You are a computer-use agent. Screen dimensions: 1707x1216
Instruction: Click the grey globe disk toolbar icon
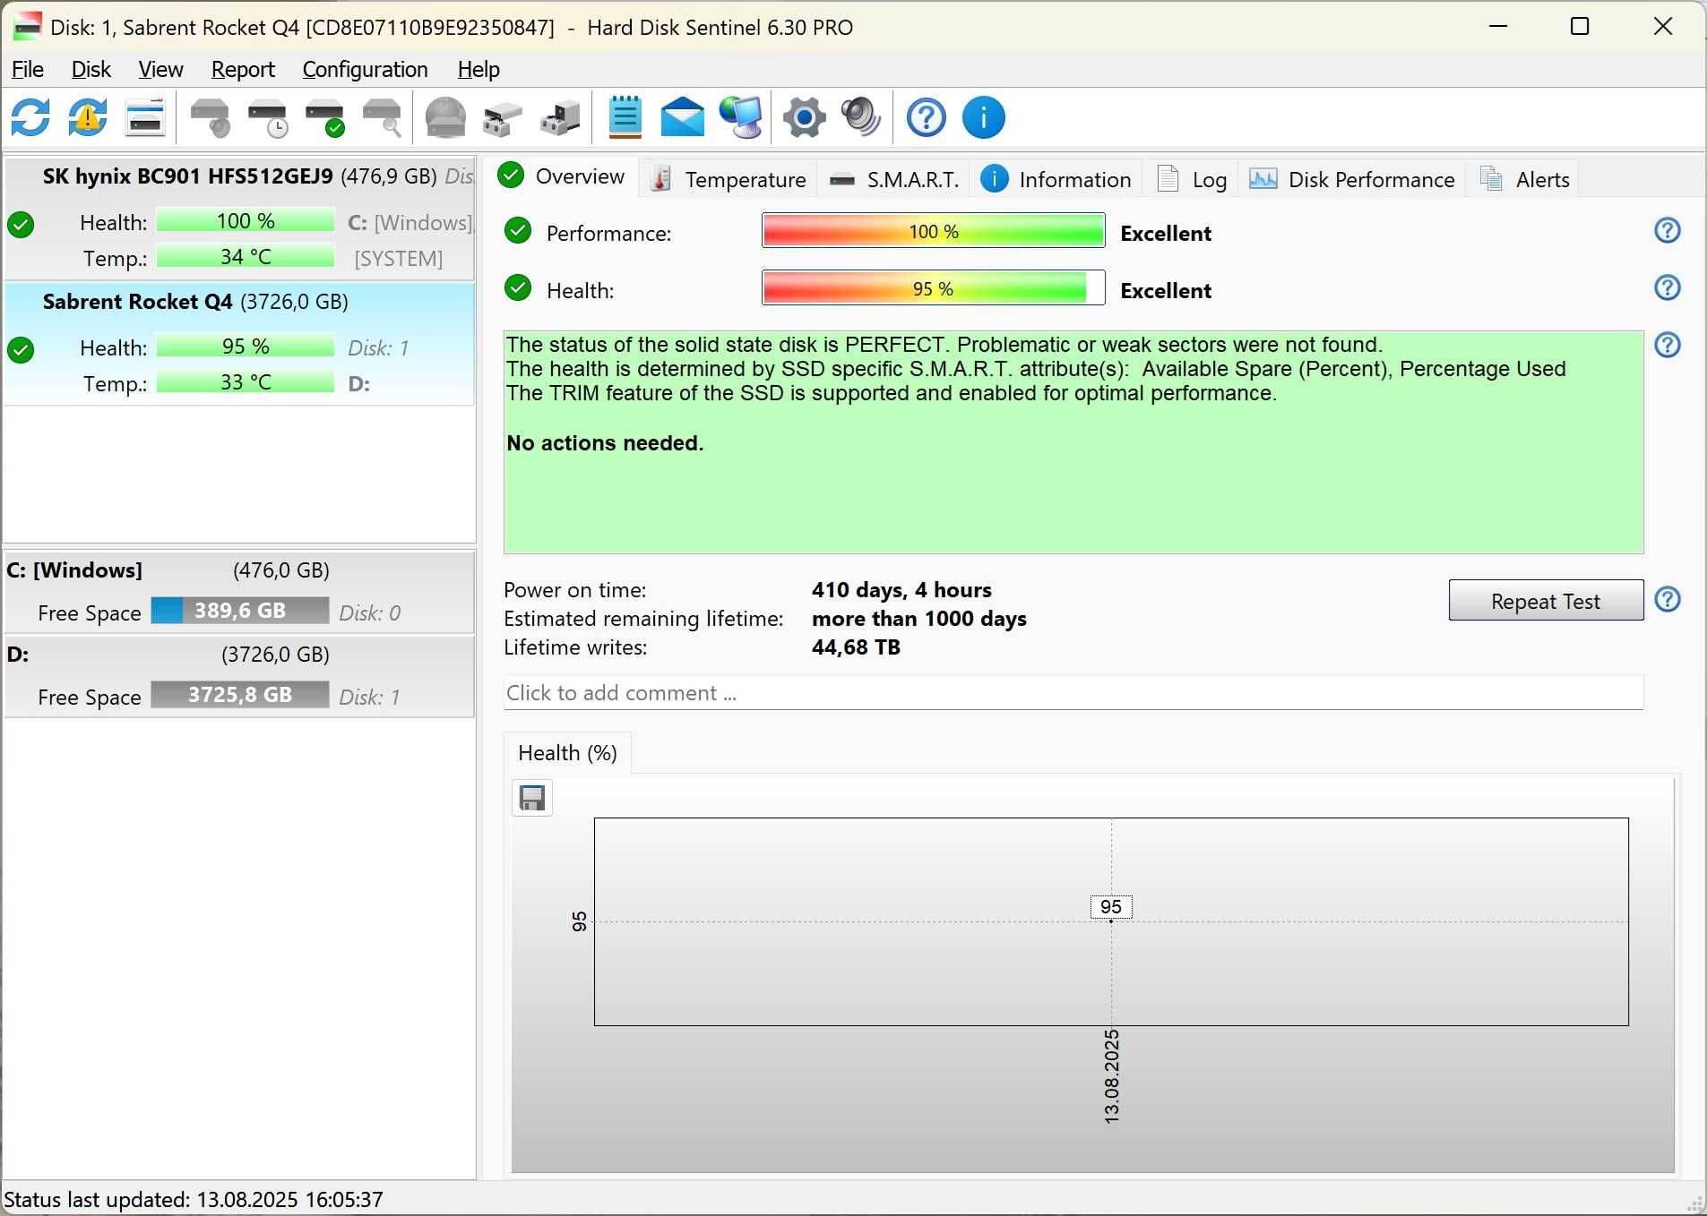pos(445,117)
